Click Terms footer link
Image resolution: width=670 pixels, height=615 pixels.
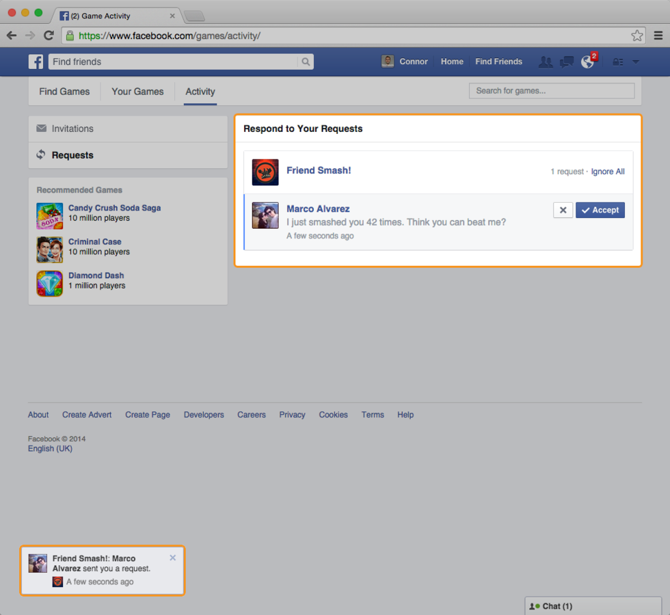[373, 415]
